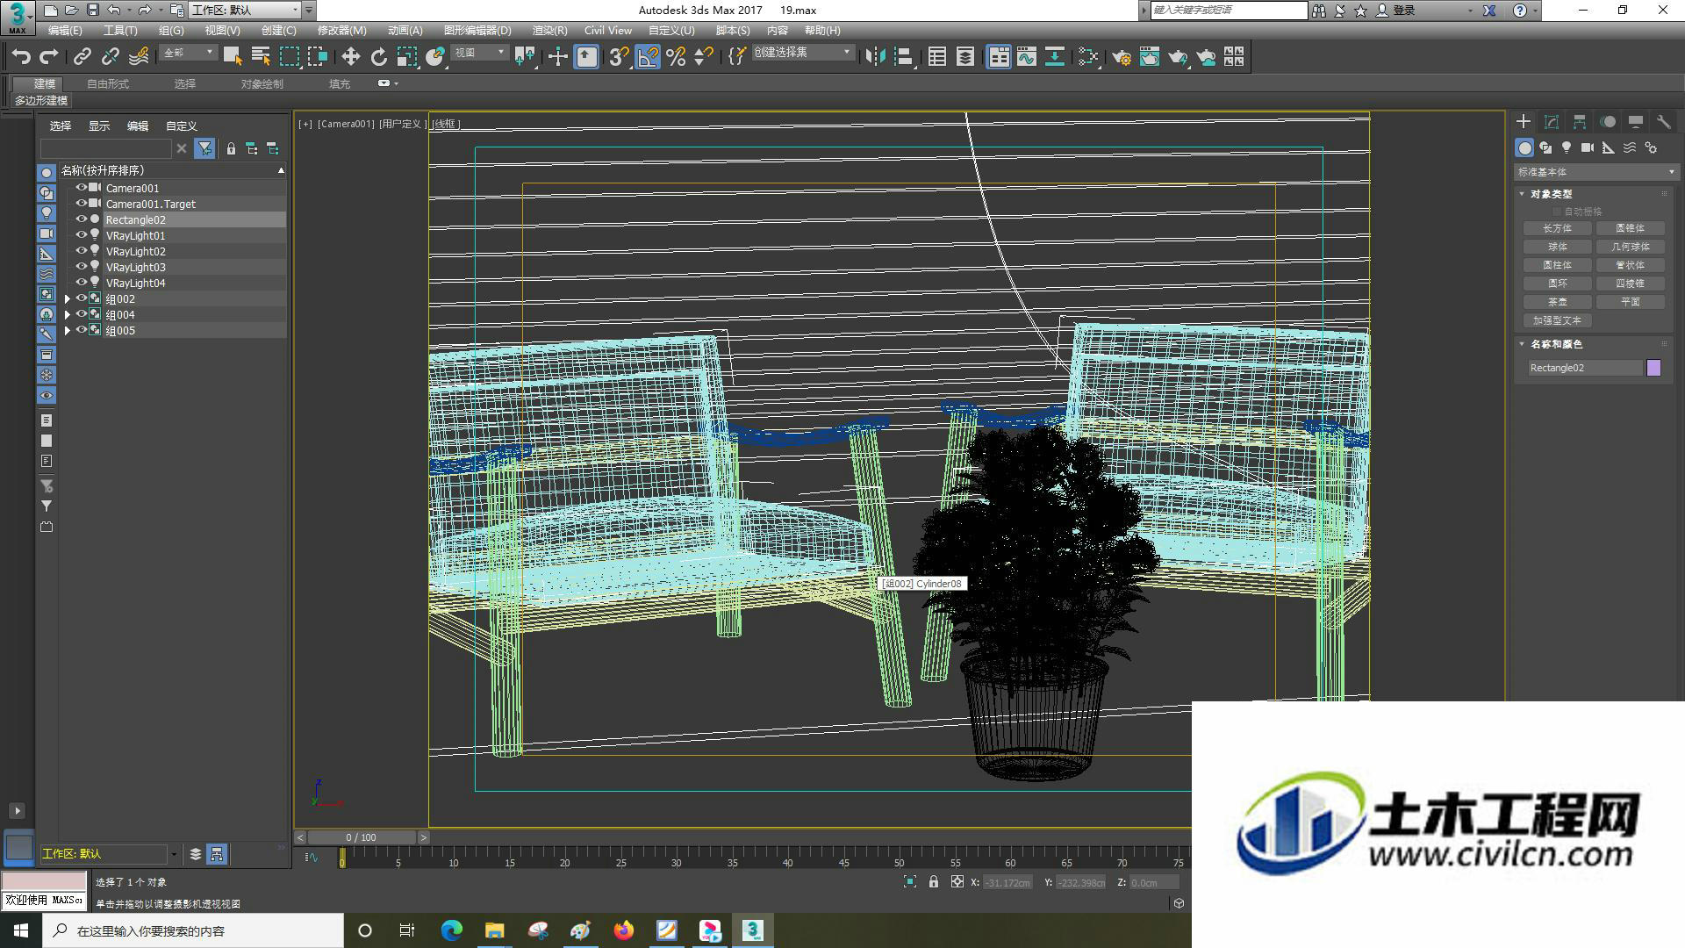Switch to the Modify command panel

tap(1552, 122)
